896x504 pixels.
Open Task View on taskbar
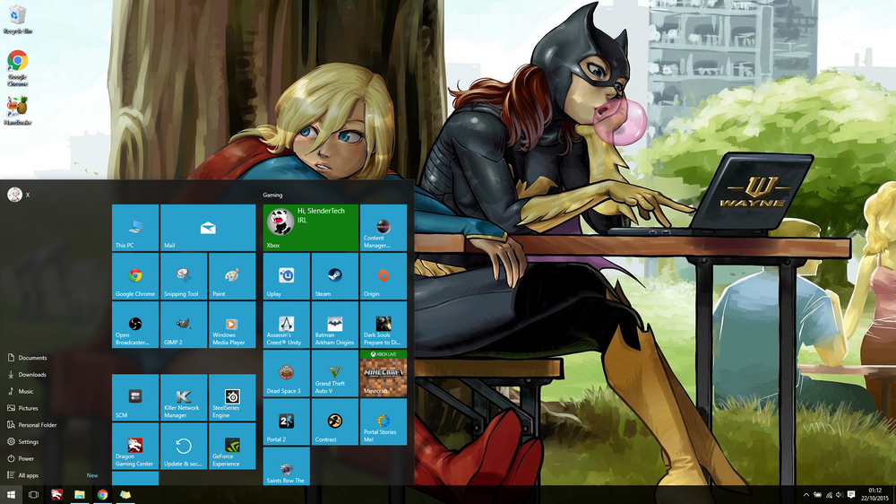(x=33, y=495)
